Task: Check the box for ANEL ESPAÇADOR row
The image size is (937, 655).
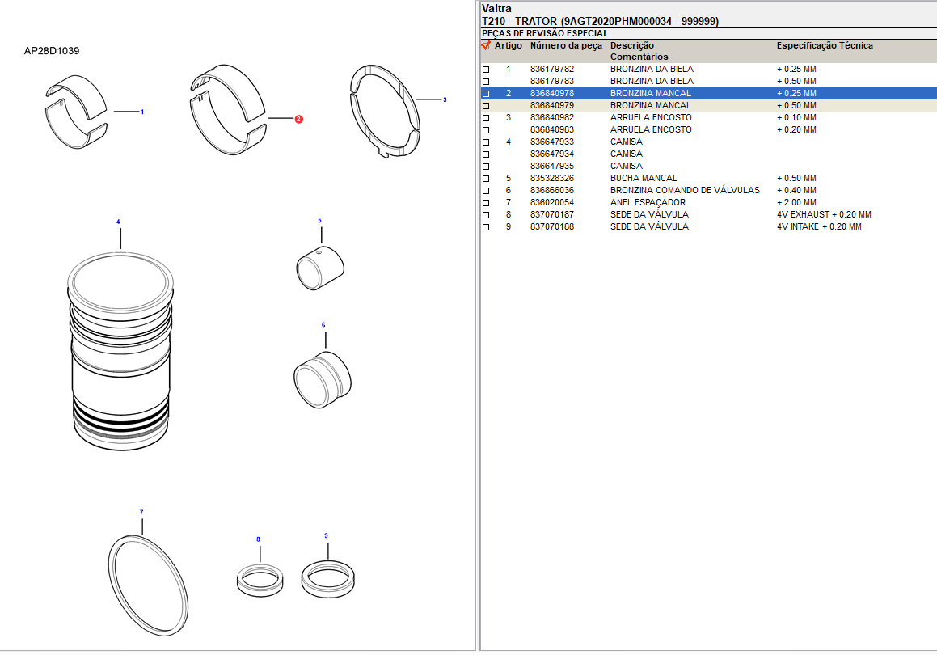Action: point(486,203)
